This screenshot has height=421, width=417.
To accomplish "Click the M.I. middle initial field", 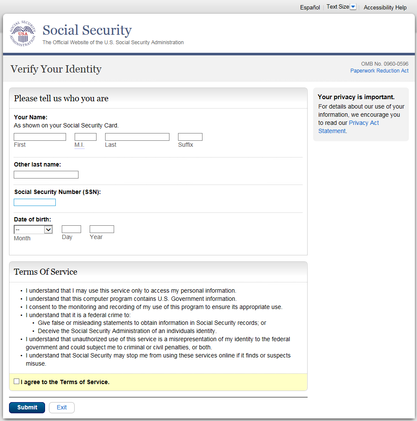I will click(x=85, y=137).
